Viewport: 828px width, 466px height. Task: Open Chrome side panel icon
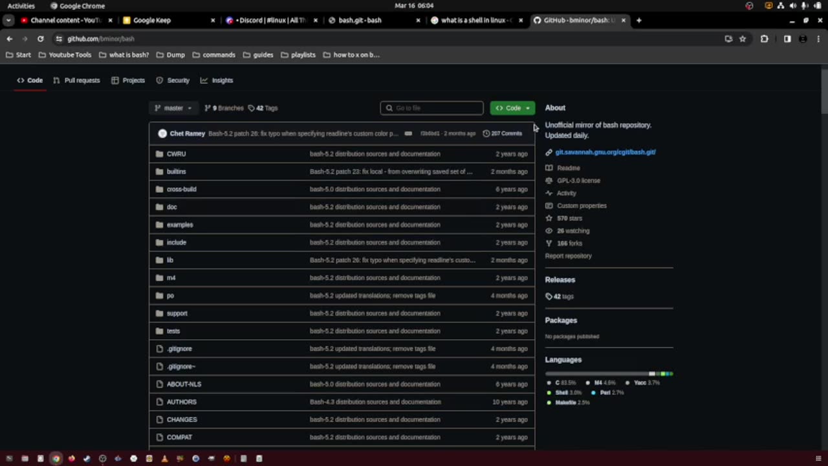tap(787, 39)
